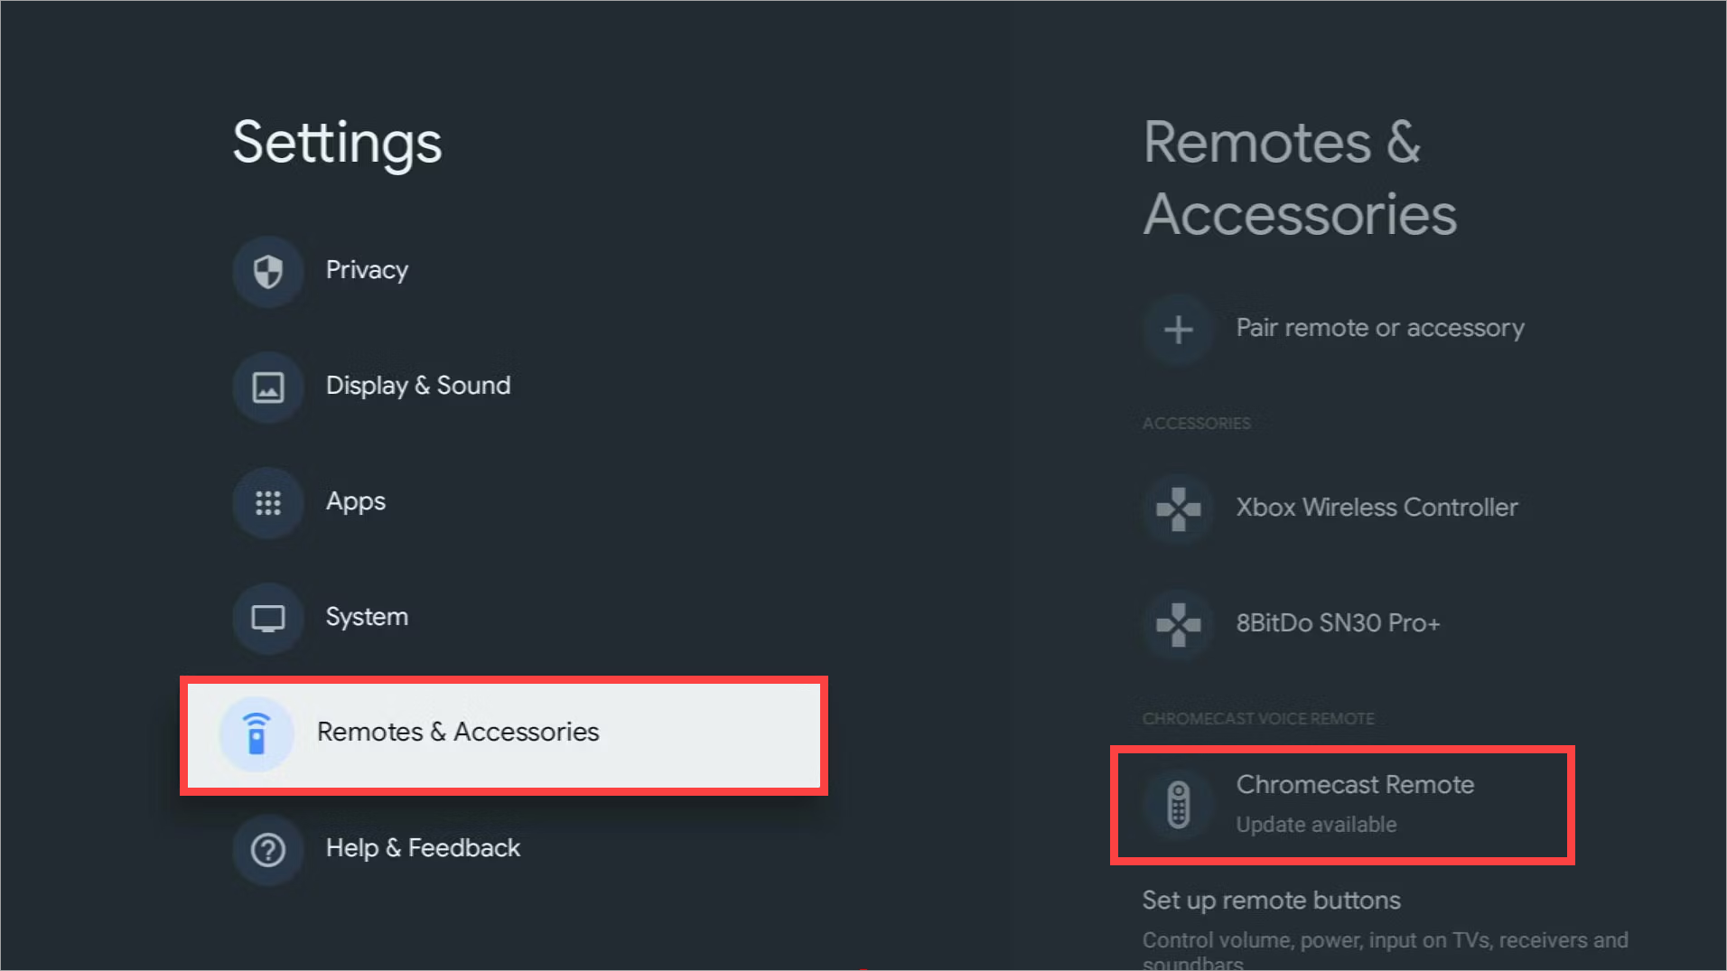Screen dimensions: 1727x971
Task: Click the Chromecast Remote device icon
Action: tap(1178, 804)
